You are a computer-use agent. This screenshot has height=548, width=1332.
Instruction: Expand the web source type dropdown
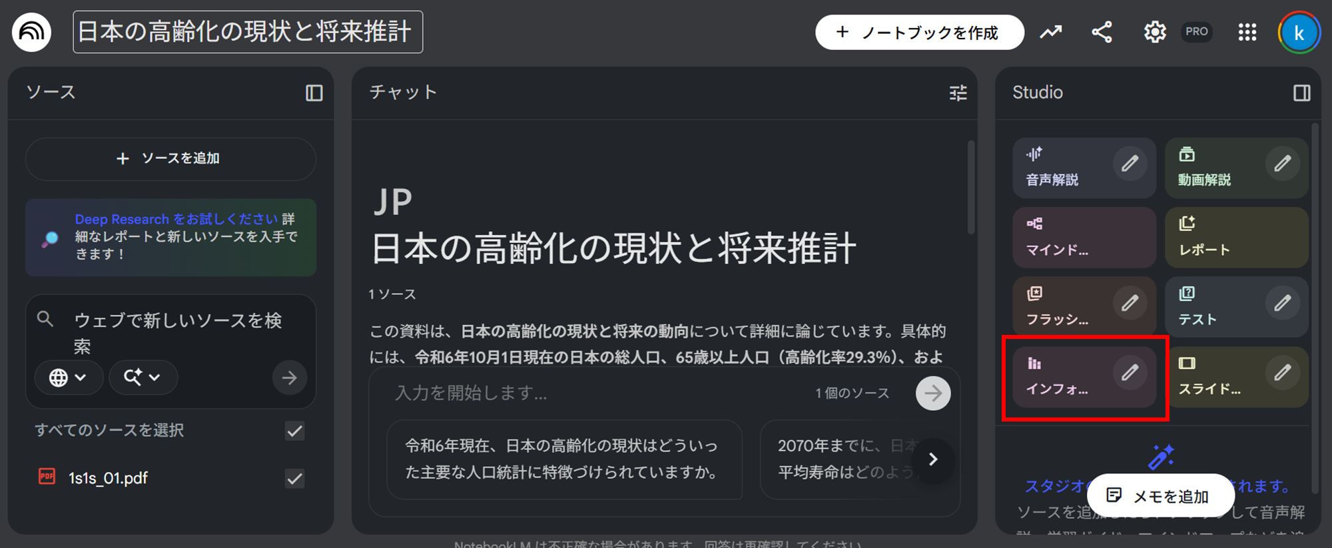point(68,378)
